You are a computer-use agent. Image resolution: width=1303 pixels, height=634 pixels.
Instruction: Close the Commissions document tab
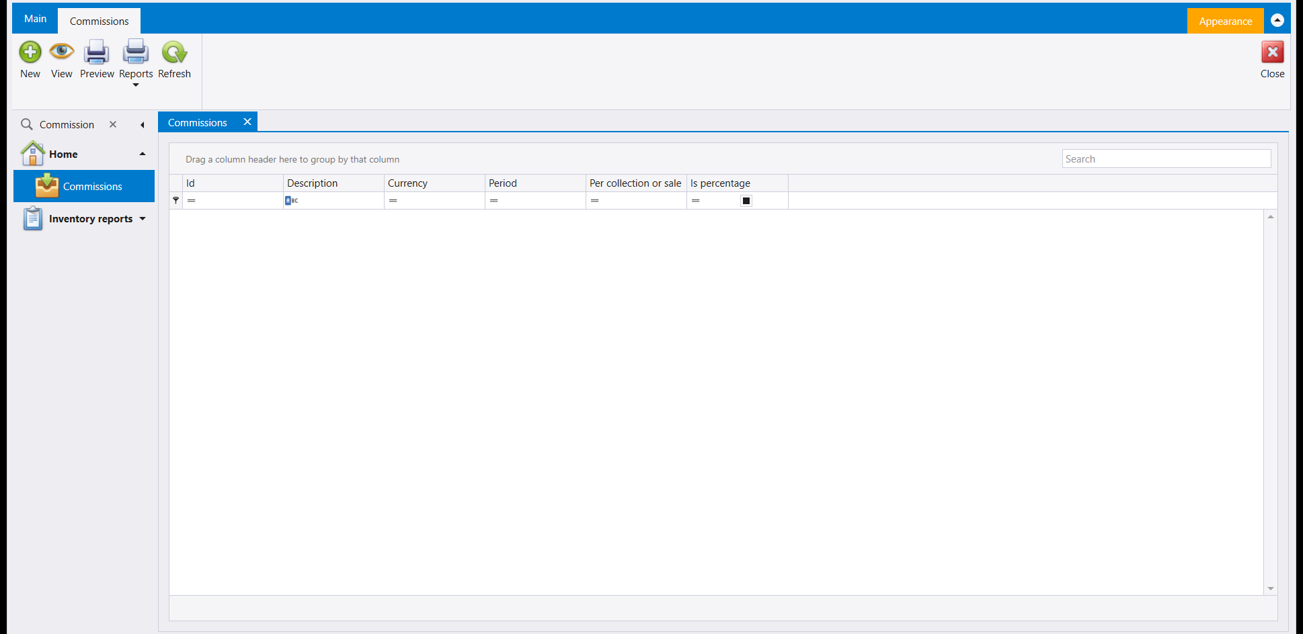247,122
